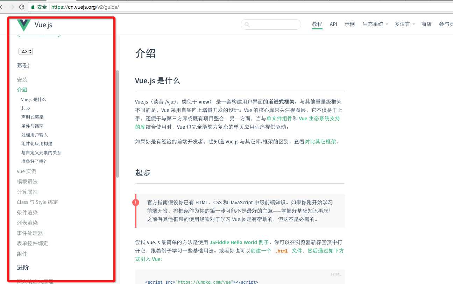Open Class 与 Style 绑定 in sidebar
The height and width of the screenshot is (284, 453).
coord(37,202)
